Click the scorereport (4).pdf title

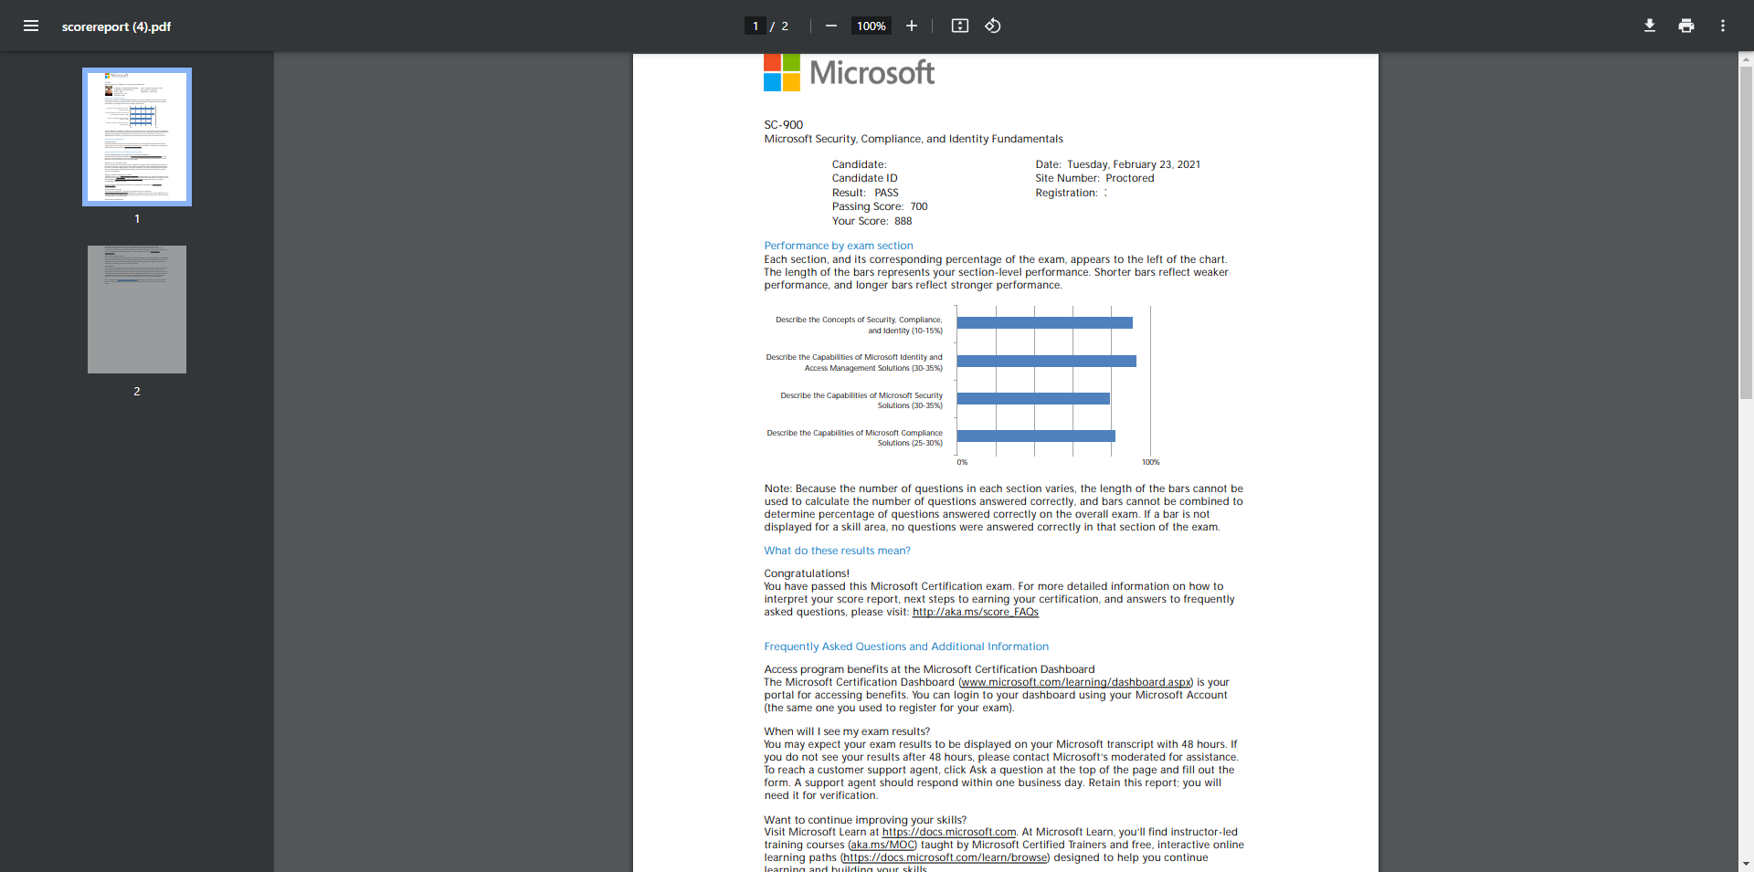[x=116, y=26]
